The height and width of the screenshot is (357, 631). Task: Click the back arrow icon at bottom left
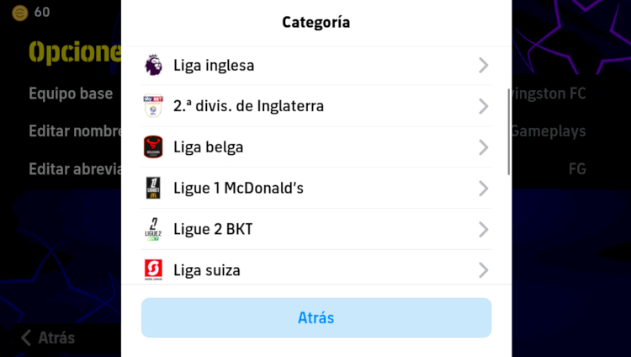pos(26,338)
